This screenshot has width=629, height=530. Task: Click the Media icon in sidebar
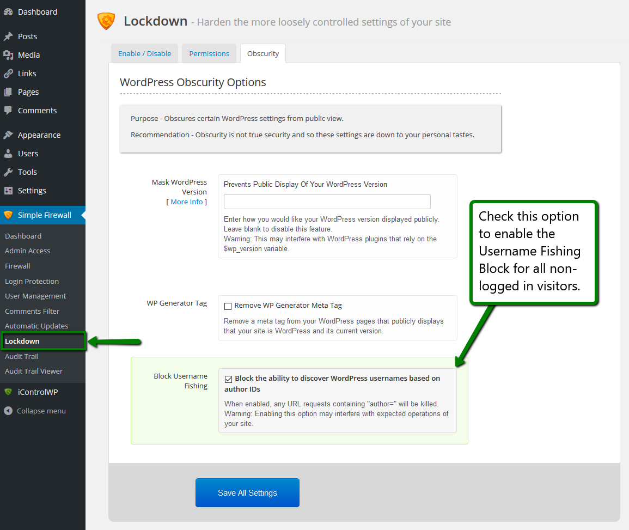coord(8,55)
